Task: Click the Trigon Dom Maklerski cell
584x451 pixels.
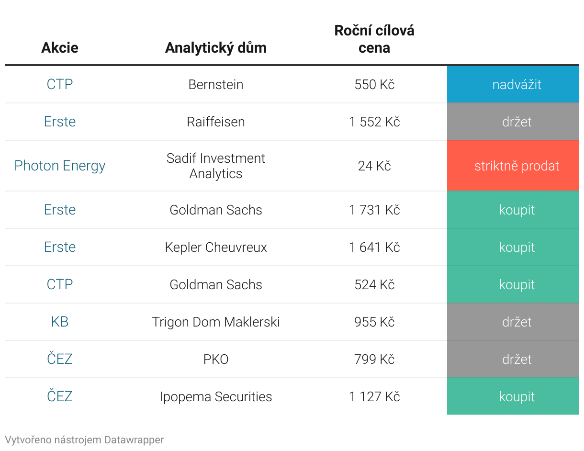Action: click(216, 322)
